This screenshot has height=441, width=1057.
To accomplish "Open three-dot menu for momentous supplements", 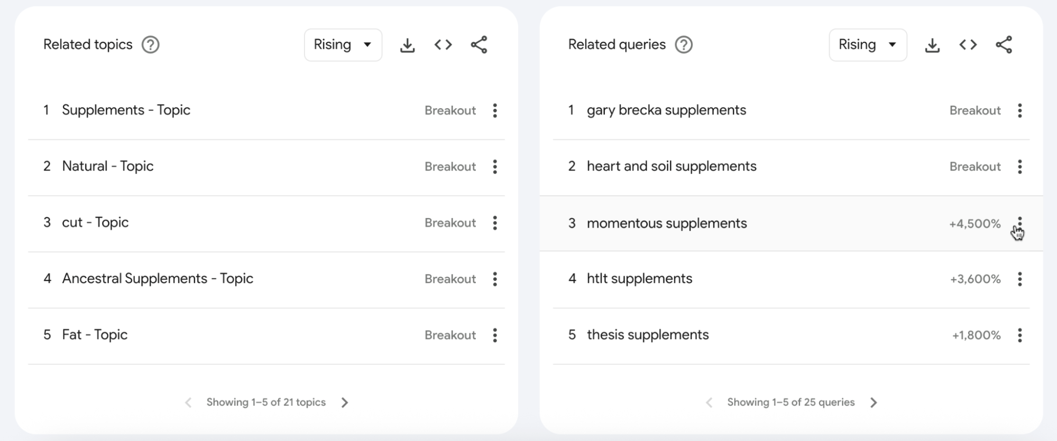I will (x=1019, y=223).
